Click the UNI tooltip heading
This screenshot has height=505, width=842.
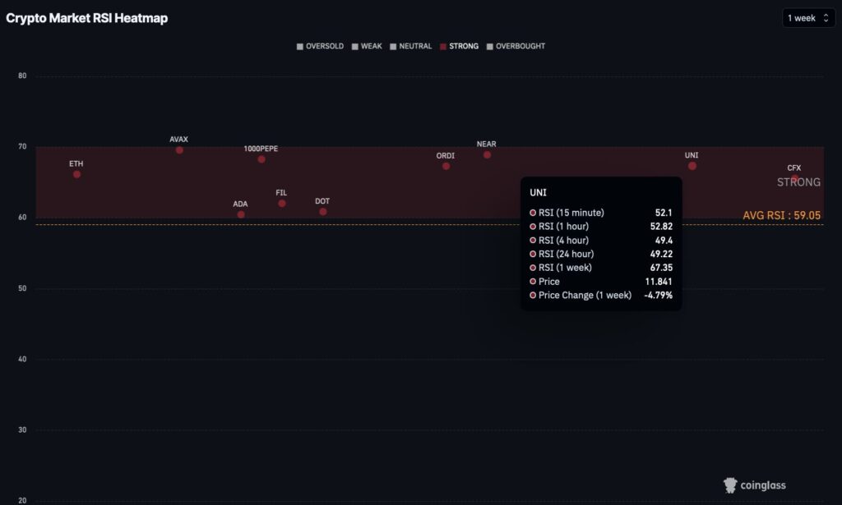[538, 192]
